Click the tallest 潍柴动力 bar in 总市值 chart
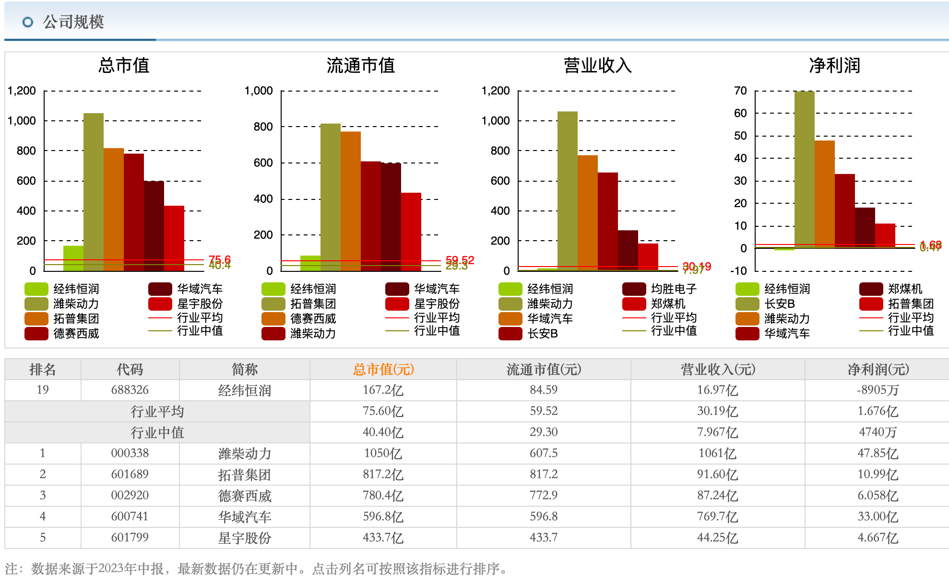The image size is (949, 582). [x=94, y=192]
